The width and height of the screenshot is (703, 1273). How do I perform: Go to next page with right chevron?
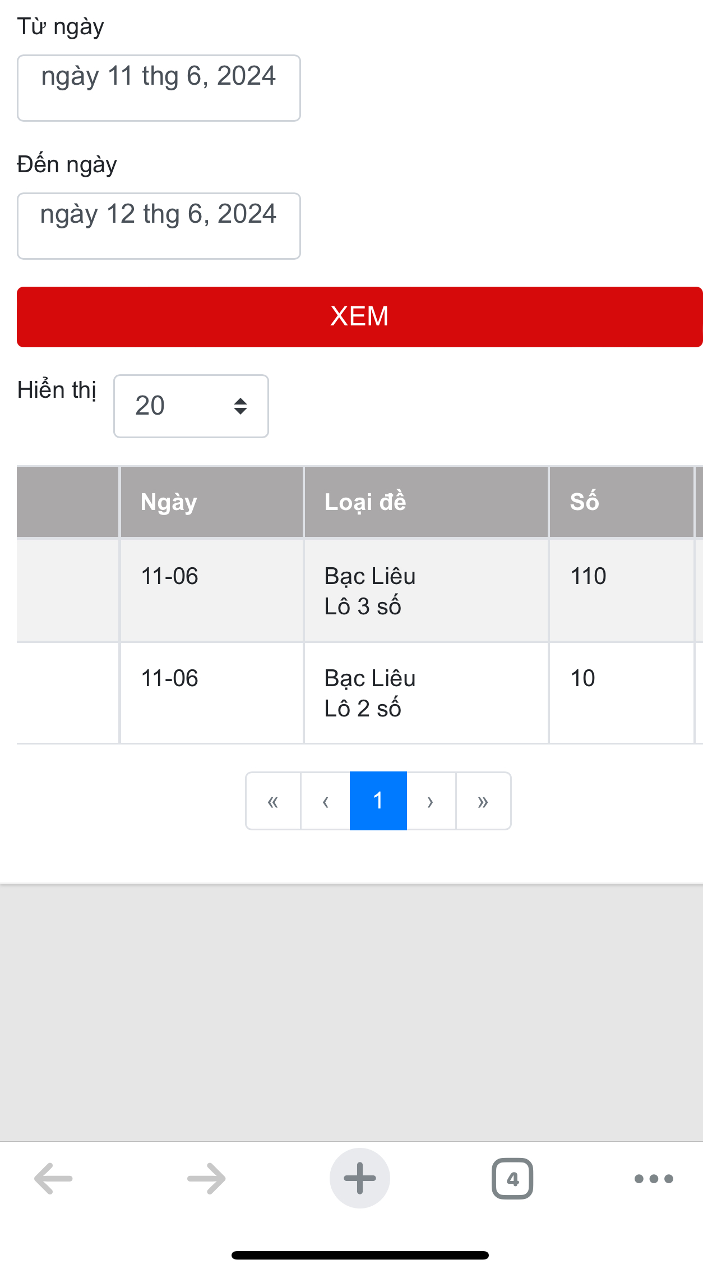click(x=431, y=801)
